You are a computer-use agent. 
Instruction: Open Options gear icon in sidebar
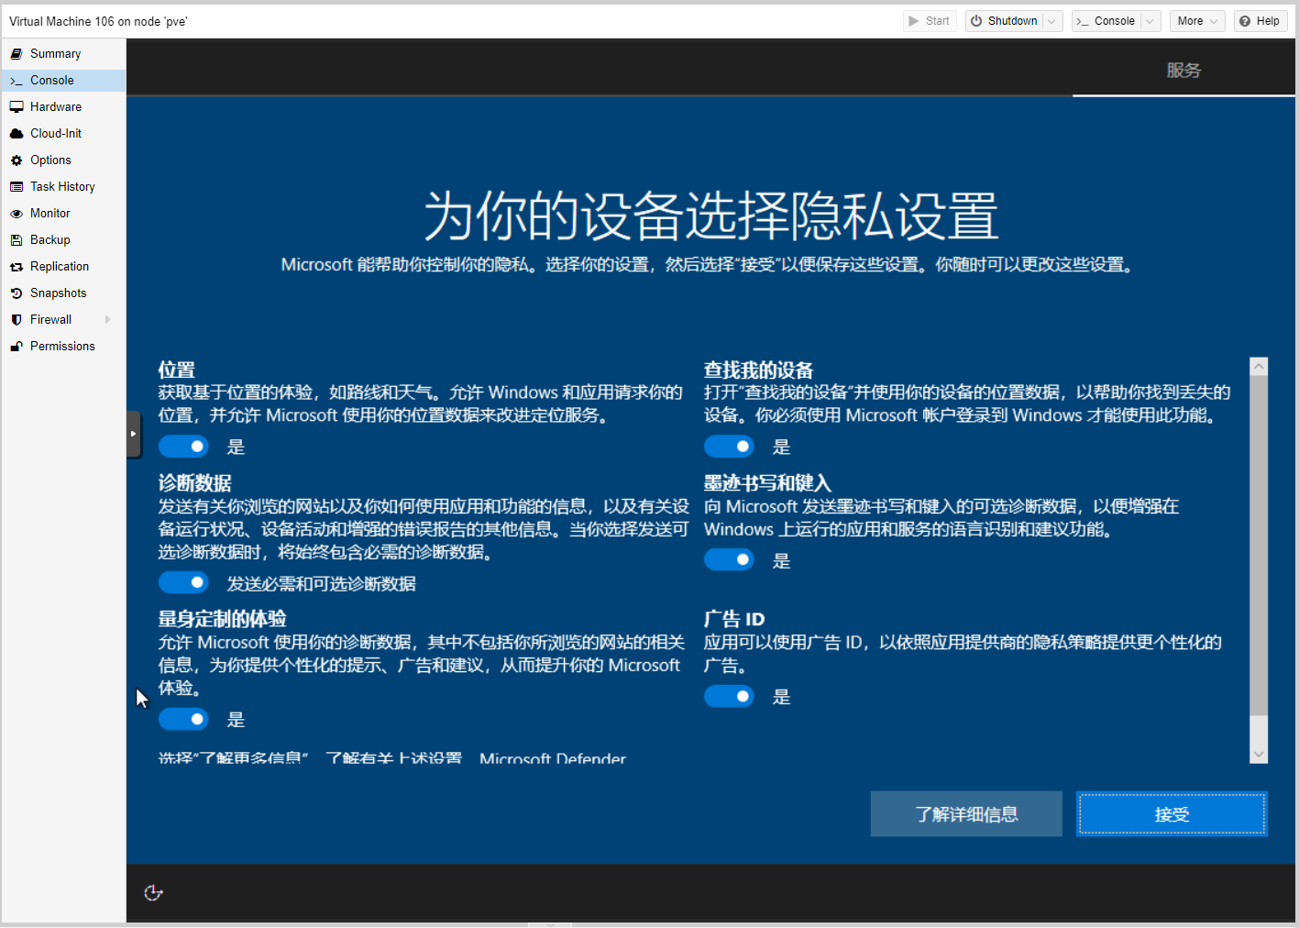pyautogui.click(x=17, y=160)
